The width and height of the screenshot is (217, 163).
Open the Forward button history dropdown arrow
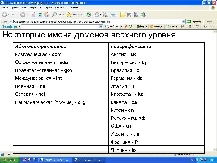click(28, 14)
